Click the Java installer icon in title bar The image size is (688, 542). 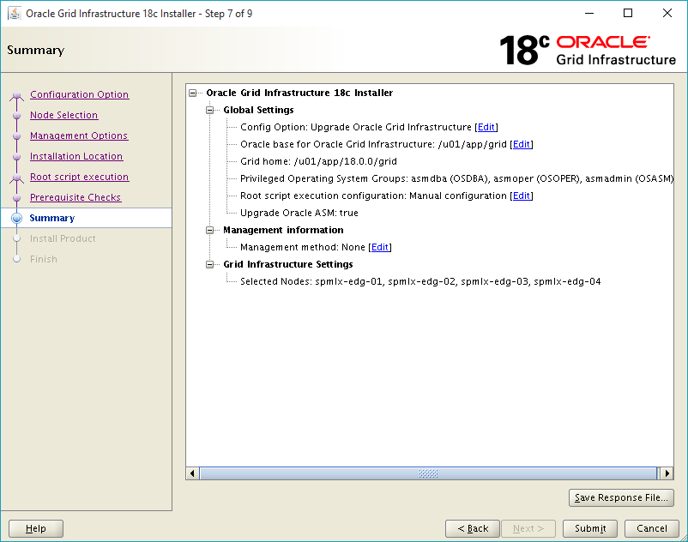click(15, 13)
